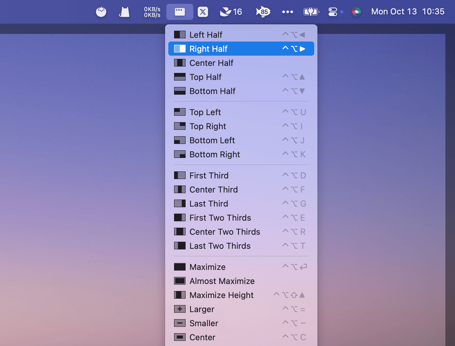Click the fish icon showing 85
Image resolution: width=455 pixels, height=346 pixels.
pos(263,12)
